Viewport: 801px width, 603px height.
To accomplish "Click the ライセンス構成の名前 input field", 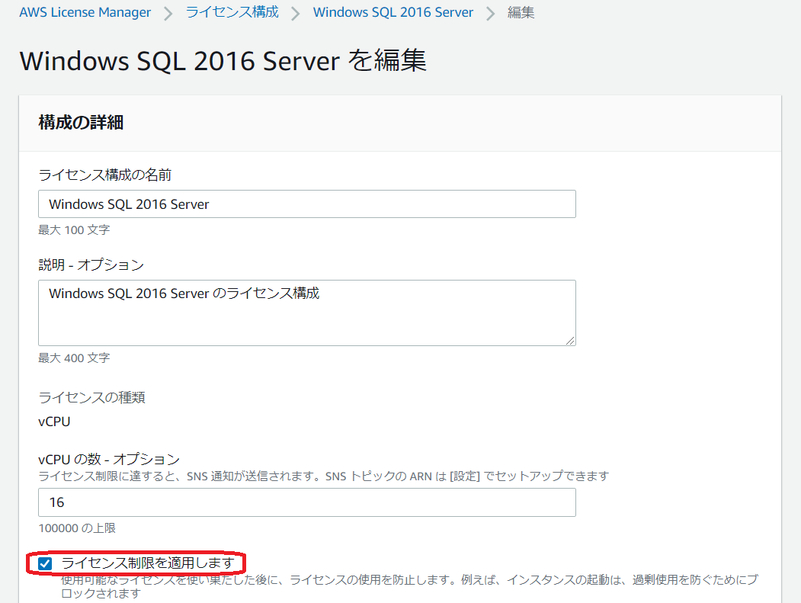I will (x=307, y=204).
